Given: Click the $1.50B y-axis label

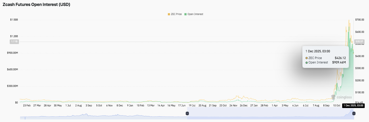Looking at the screenshot, I should 14,20.
